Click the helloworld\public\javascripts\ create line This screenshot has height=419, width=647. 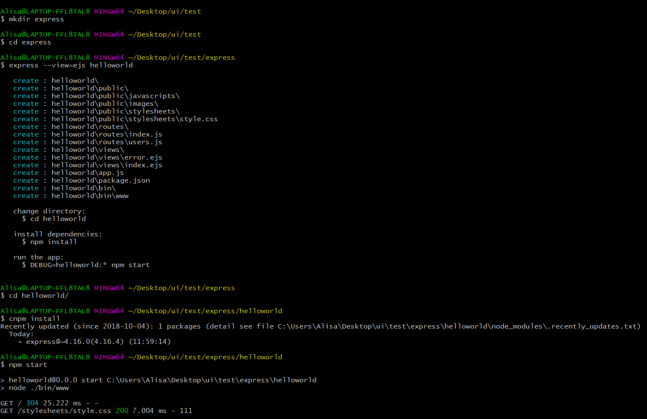coord(97,96)
